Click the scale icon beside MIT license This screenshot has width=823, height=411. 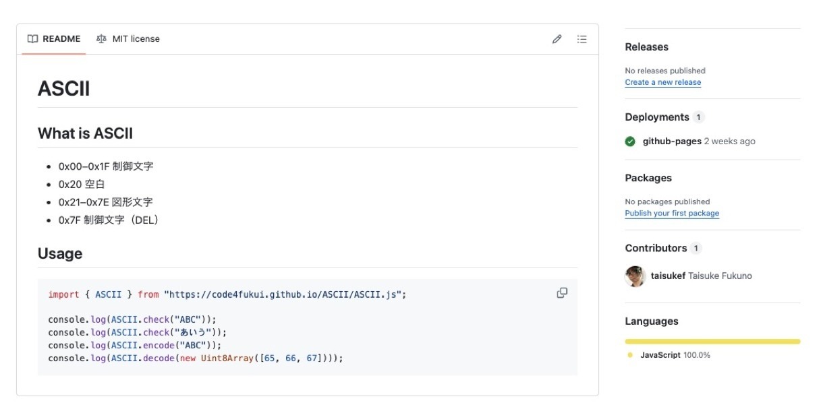point(101,39)
